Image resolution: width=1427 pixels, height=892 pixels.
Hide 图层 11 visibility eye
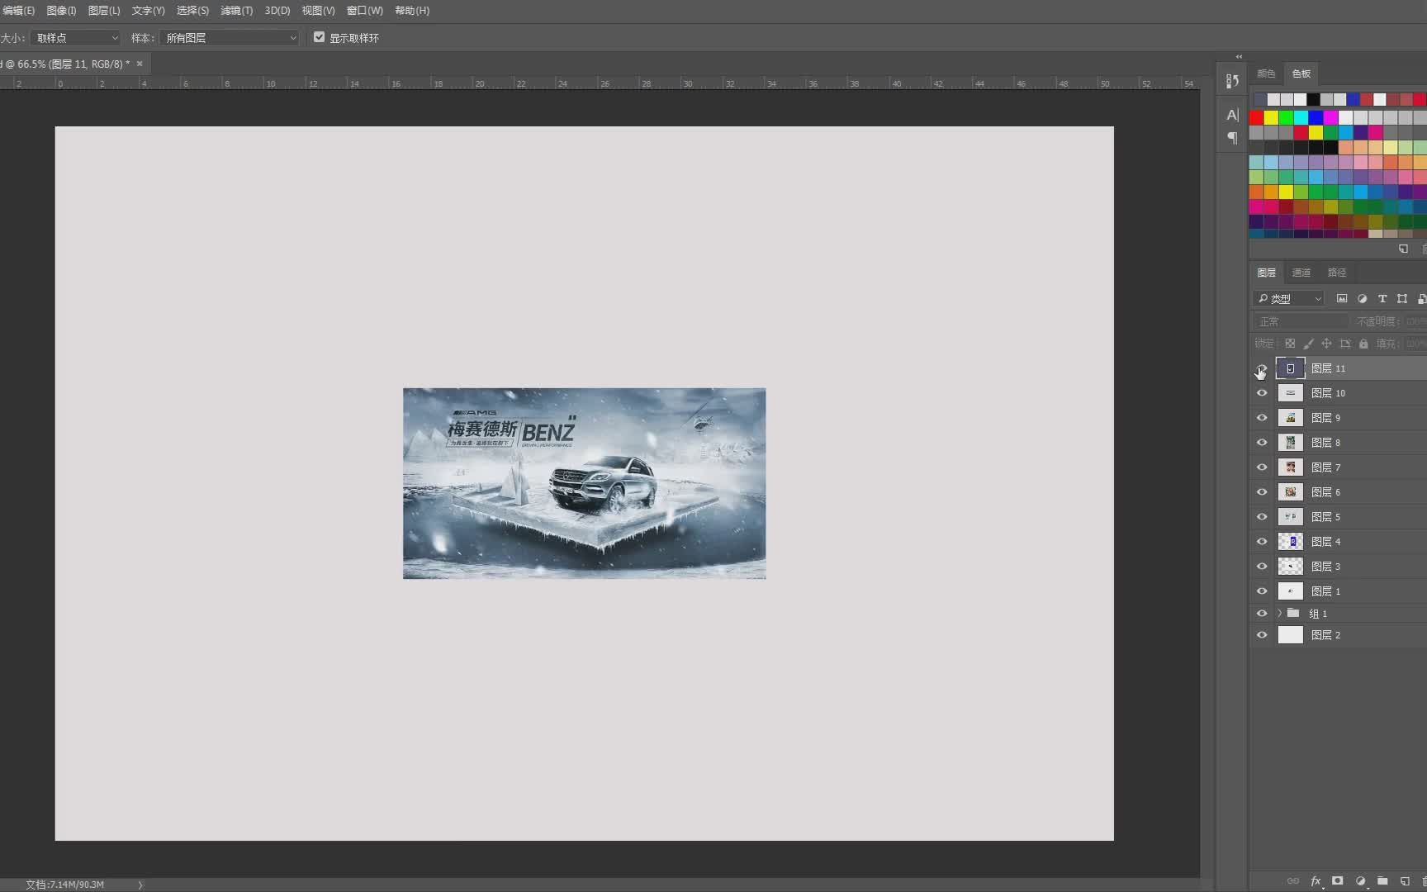[1262, 368]
